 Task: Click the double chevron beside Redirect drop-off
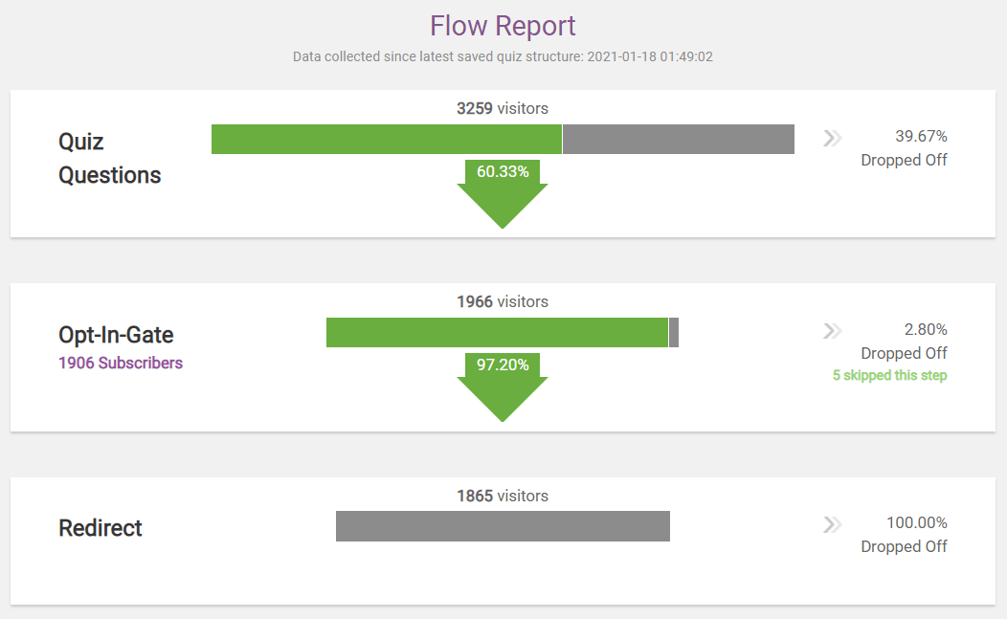832,524
